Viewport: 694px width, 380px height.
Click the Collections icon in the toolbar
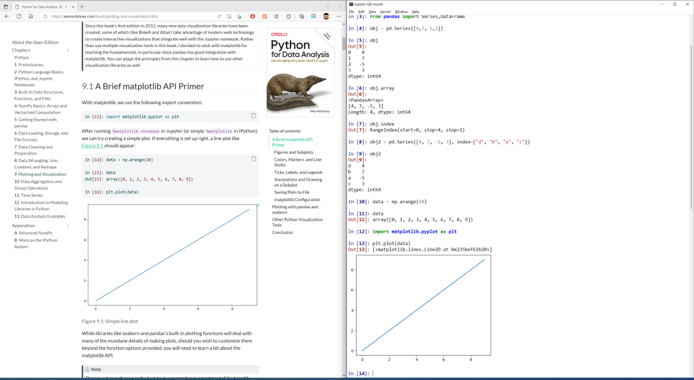[x=301, y=16]
